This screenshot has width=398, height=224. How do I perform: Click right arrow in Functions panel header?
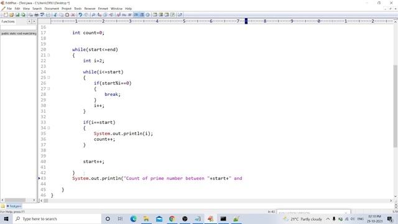pyautogui.click(x=34, y=21)
